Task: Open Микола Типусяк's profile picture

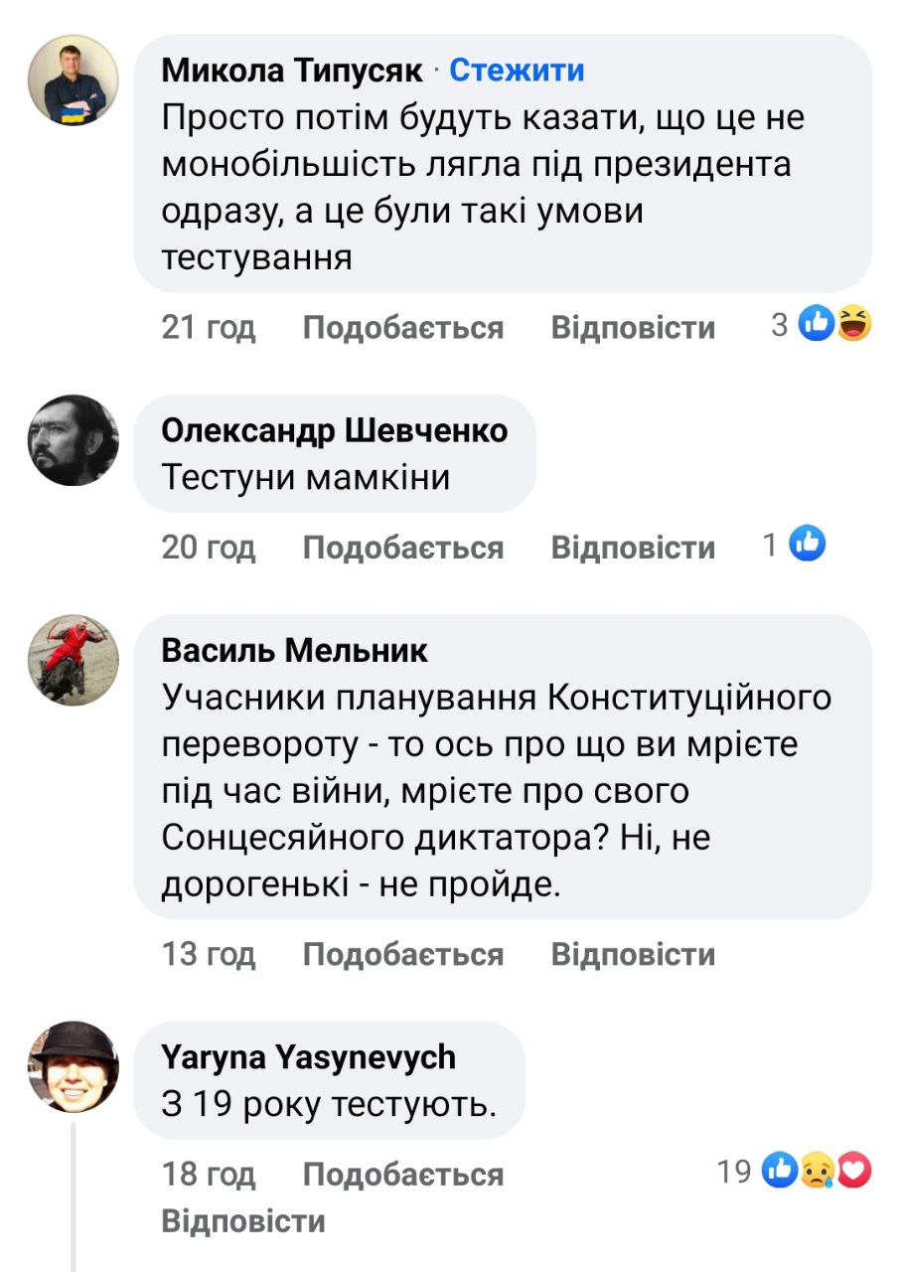Action: pos(73,80)
